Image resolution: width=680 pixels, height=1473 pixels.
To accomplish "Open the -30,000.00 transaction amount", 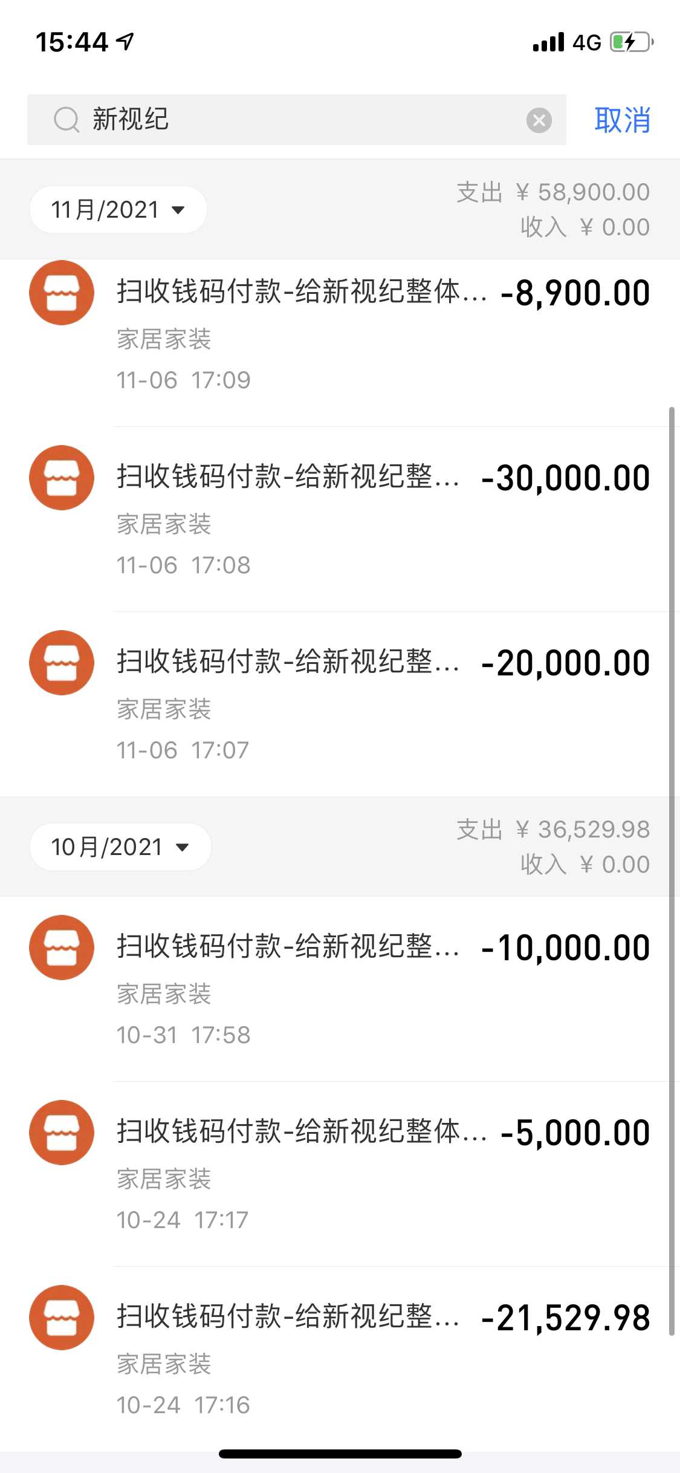I will click(x=566, y=478).
